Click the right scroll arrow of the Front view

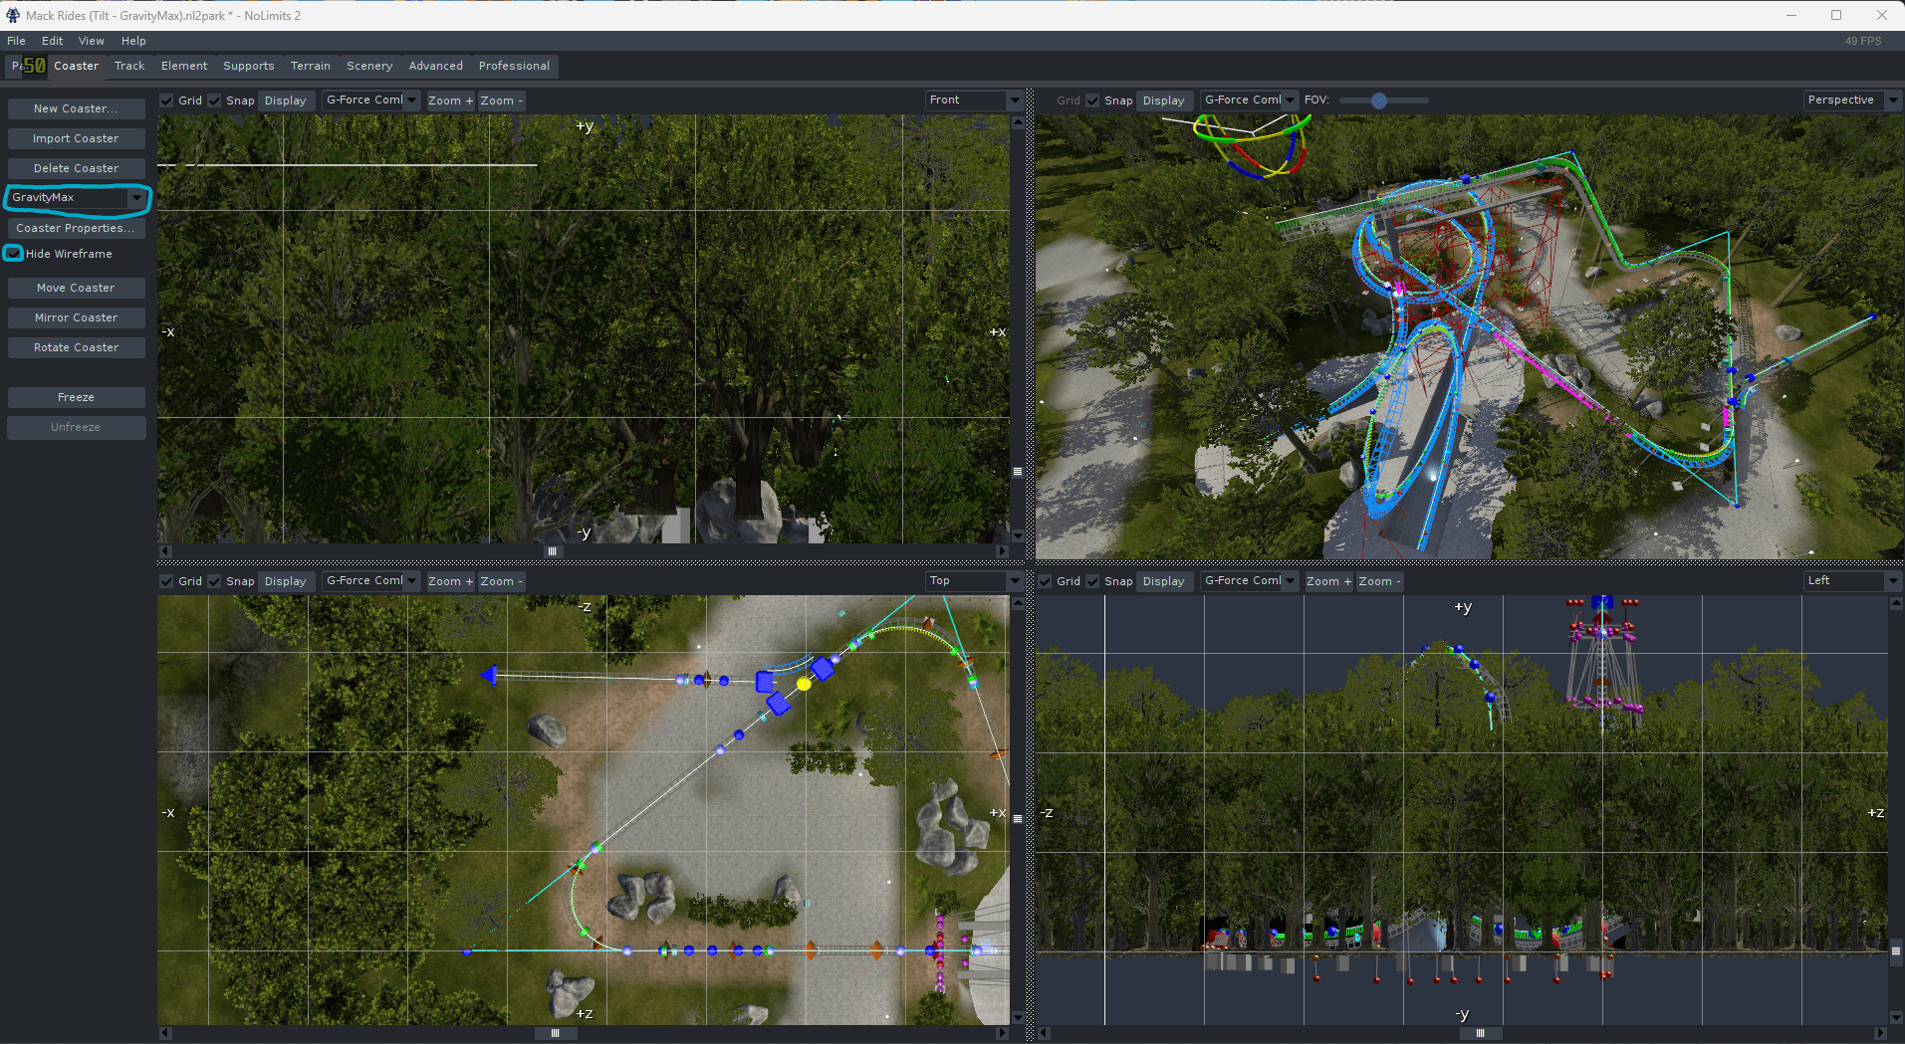[1002, 551]
